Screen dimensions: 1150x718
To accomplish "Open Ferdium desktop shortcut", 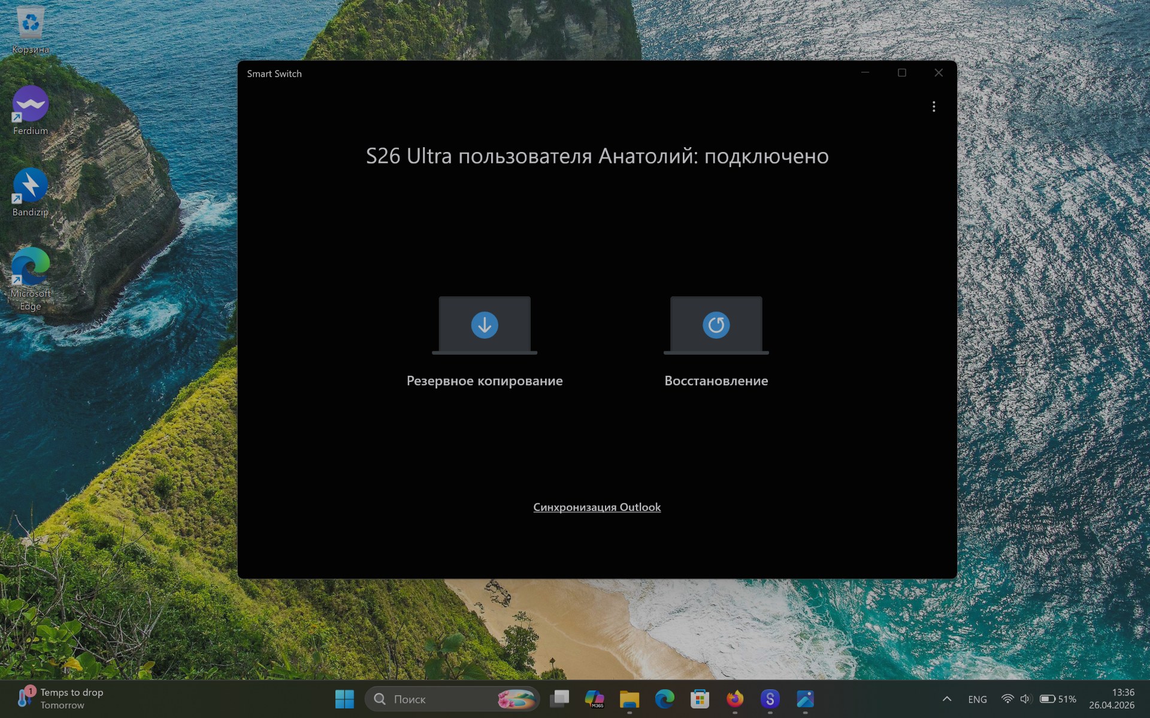I will pos(31,105).
